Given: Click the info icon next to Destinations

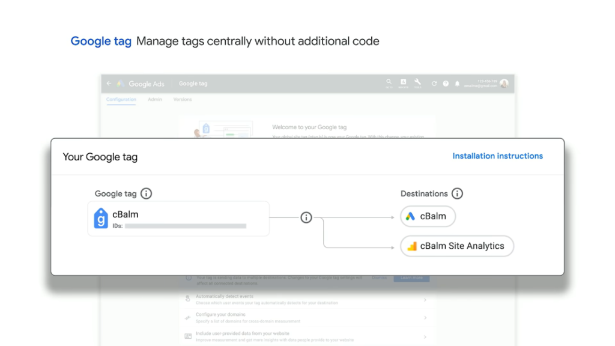Looking at the screenshot, I should tap(457, 193).
